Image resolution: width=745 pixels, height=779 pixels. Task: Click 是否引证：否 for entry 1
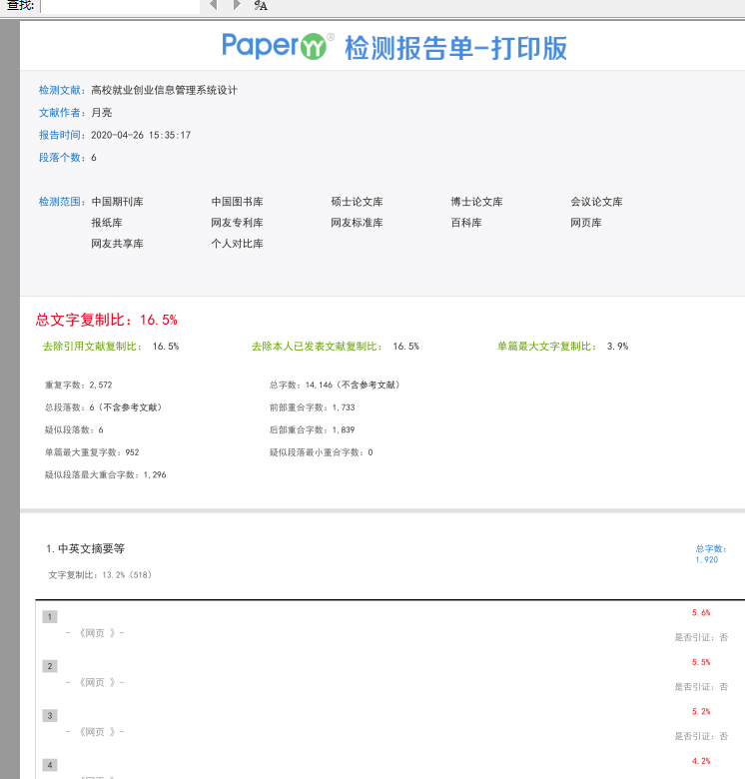click(701, 637)
